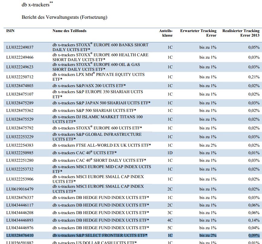Image resolution: width=262 pixels, height=244 pixels.
Task: Click the highlighted 'bis zu 2%' value
Action: (x=208, y=236)
